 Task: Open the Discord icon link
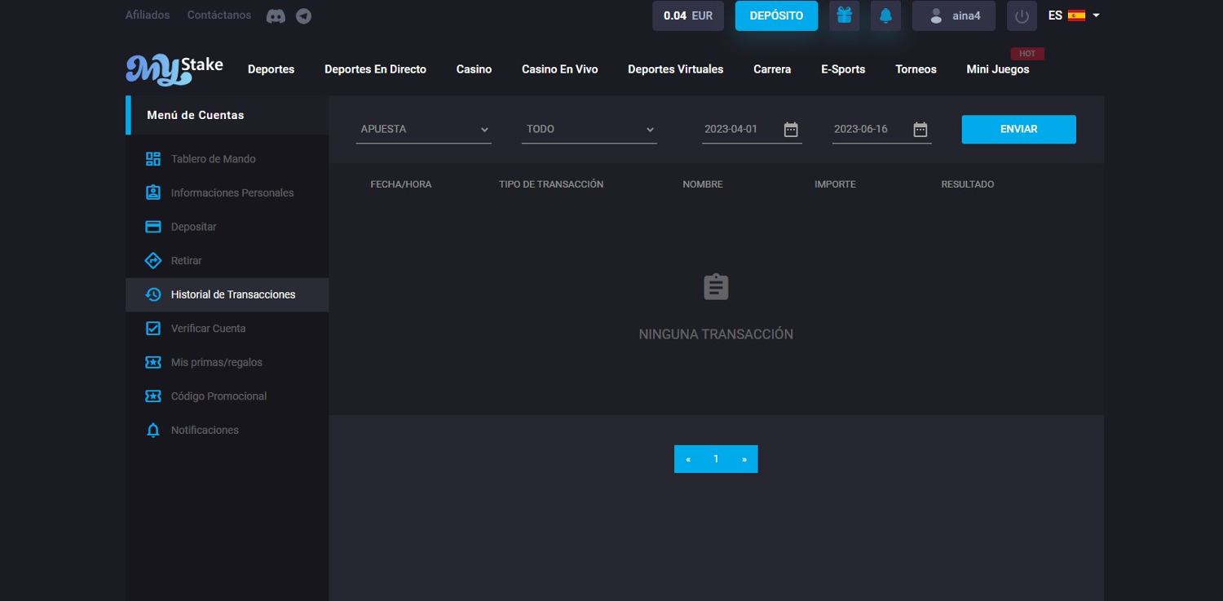pyautogui.click(x=276, y=16)
